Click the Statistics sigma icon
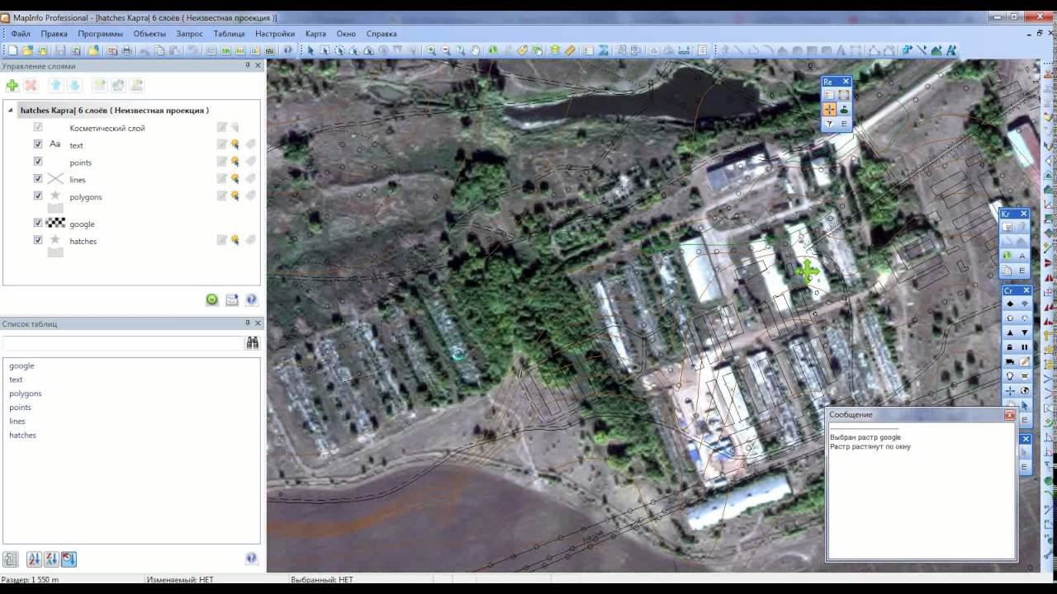The width and height of the screenshot is (1057, 594). tap(604, 50)
